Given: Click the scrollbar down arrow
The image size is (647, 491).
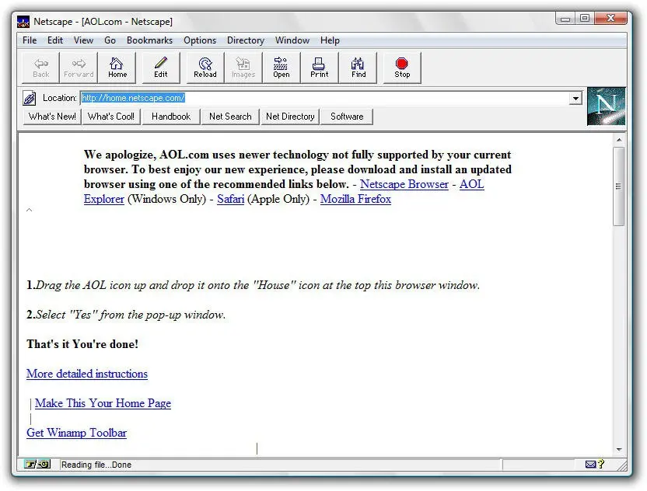Looking at the screenshot, I should 618,449.
